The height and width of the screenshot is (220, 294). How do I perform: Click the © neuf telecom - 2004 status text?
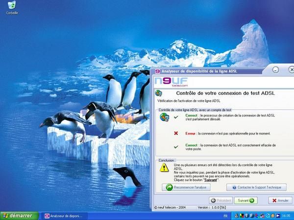pos(170,207)
